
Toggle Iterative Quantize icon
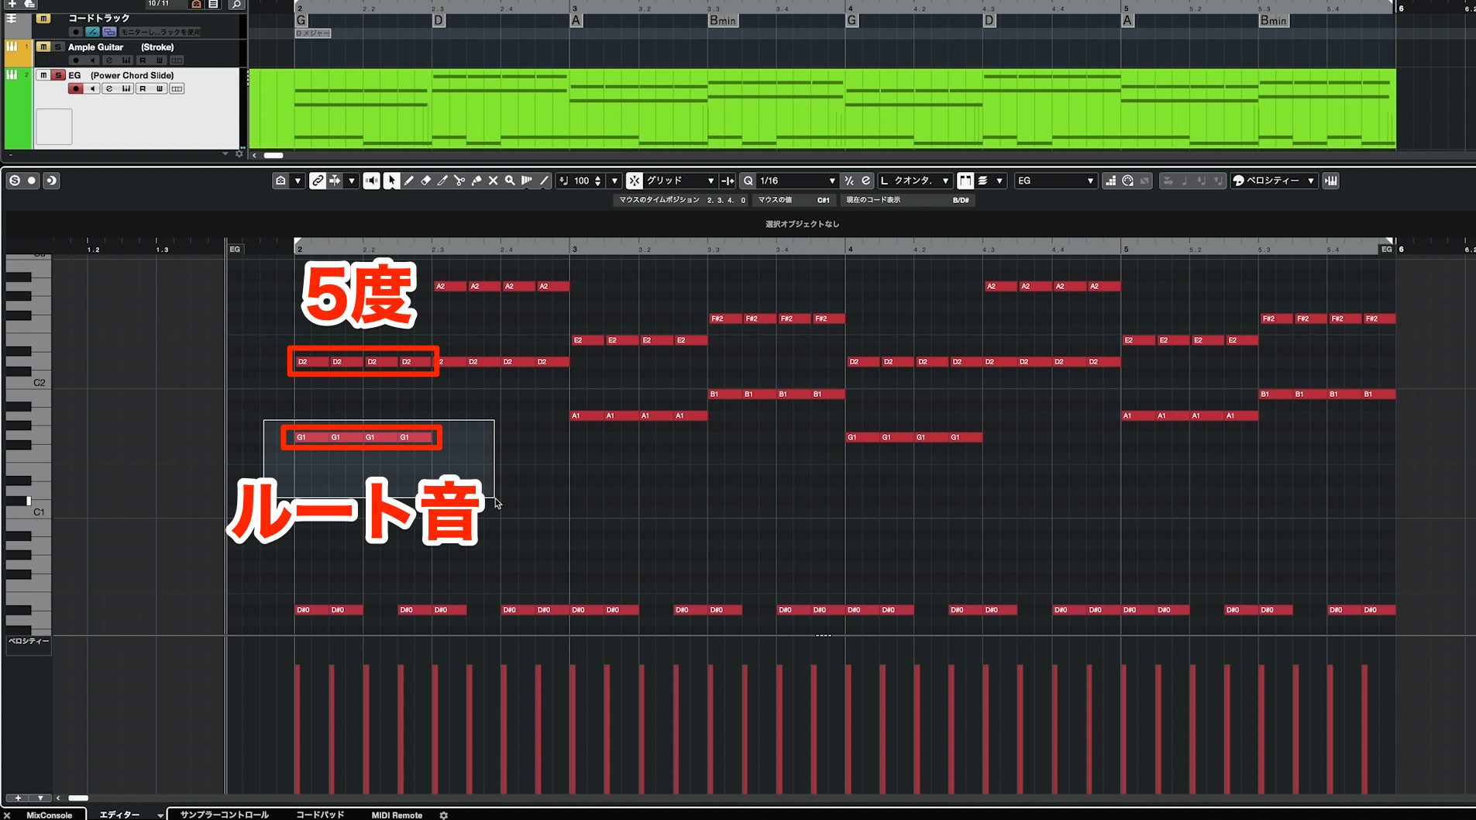(x=849, y=181)
